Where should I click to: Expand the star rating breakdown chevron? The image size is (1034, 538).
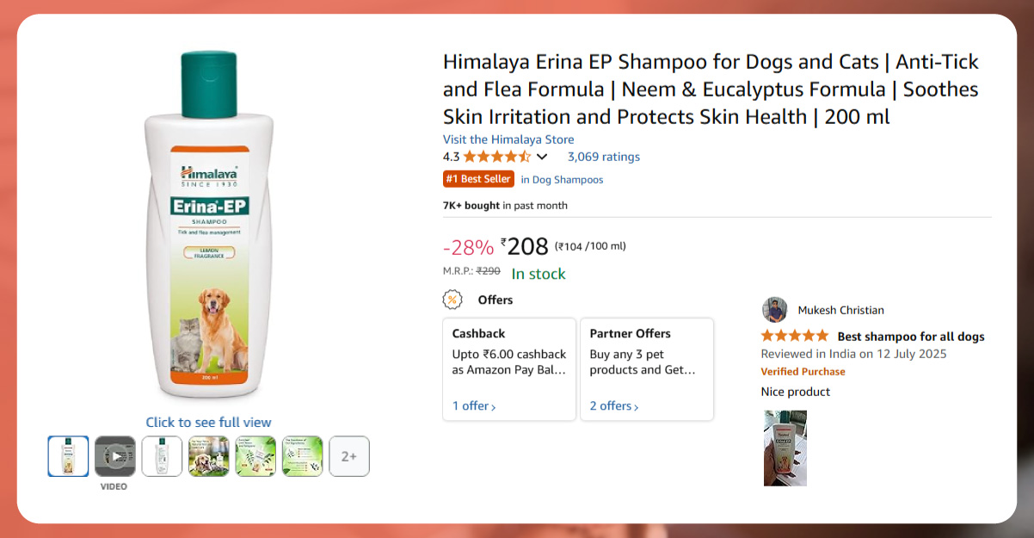tap(542, 157)
